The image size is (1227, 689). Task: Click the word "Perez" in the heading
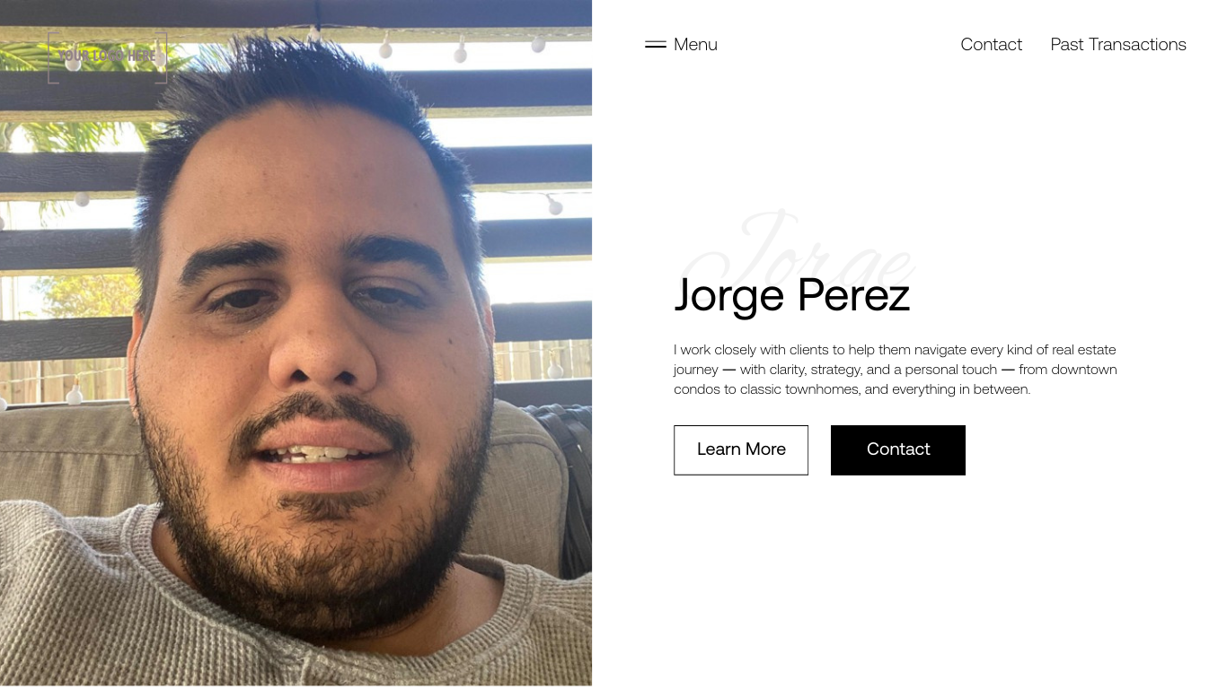tap(853, 294)
